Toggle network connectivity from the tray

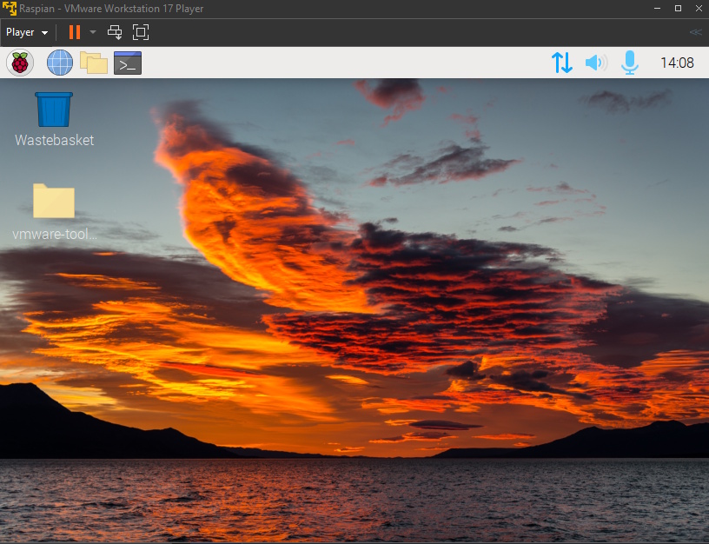561,62
